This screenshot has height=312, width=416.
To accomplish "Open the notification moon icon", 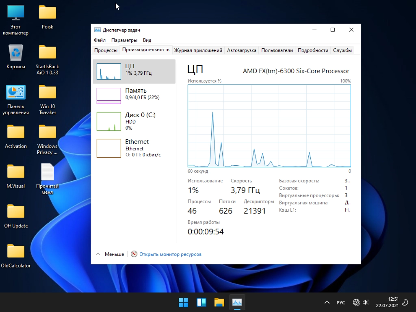I will pyautogui.click(x=405, y=302).
